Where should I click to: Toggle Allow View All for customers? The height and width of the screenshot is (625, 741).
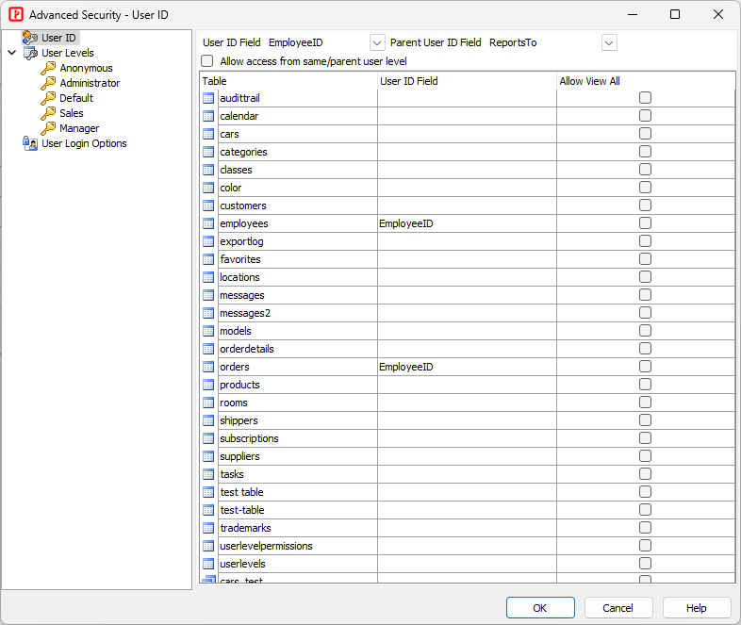(645, 206)
